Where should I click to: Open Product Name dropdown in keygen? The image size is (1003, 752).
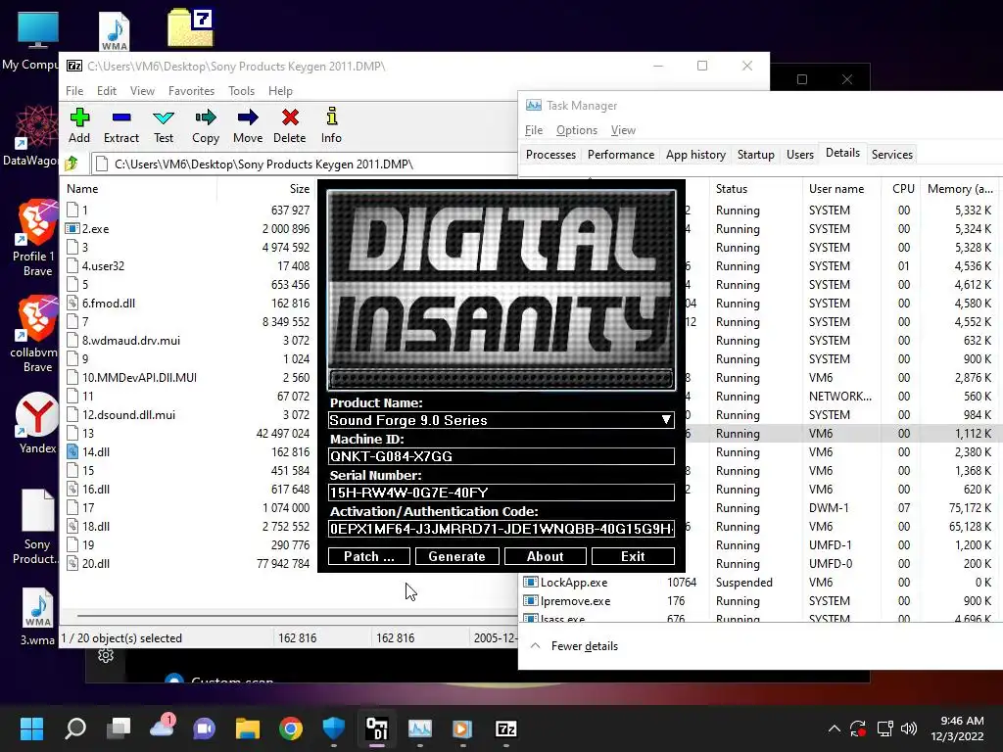click(x=666, y=420)
